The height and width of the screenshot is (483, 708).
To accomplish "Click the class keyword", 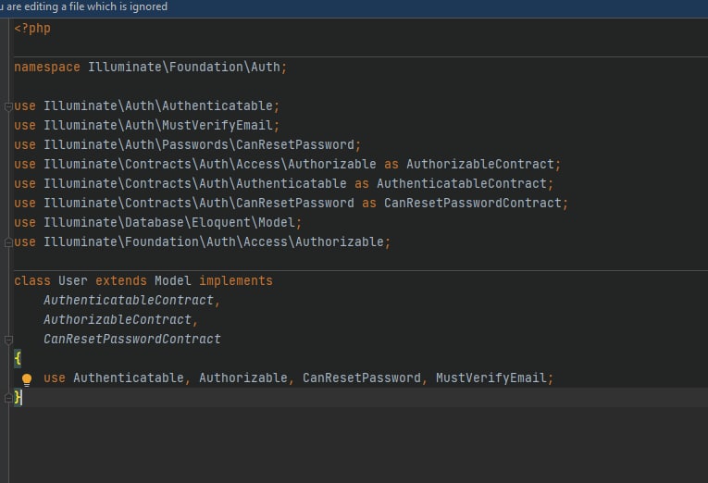I will tap(32, 280).
